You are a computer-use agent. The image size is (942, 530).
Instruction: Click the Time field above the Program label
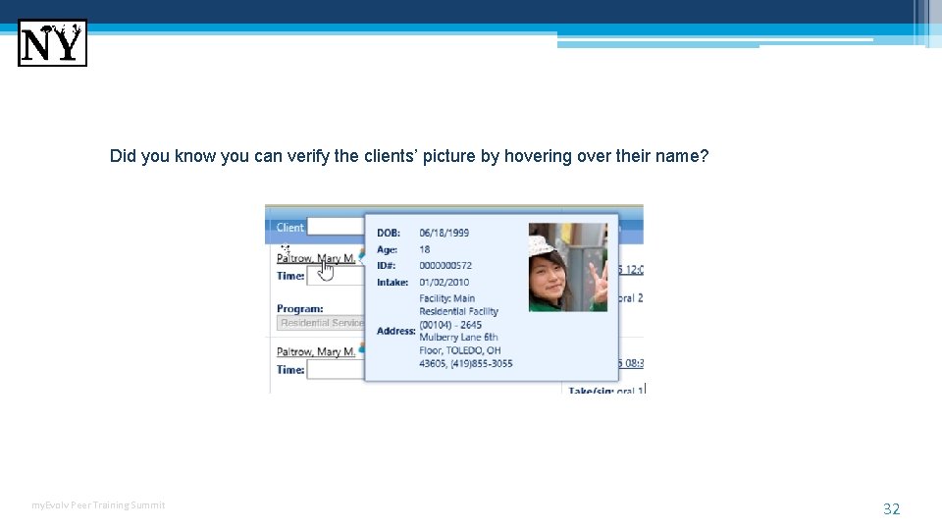(x=336, y=276)
